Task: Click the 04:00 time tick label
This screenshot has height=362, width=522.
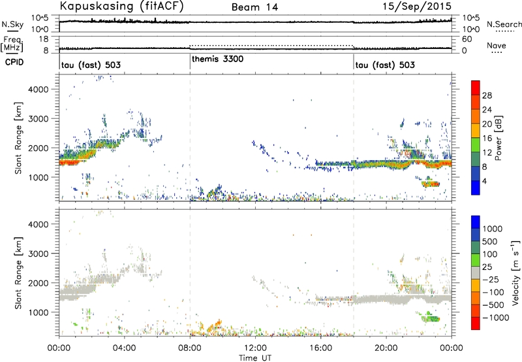Action: click(124, 348)
